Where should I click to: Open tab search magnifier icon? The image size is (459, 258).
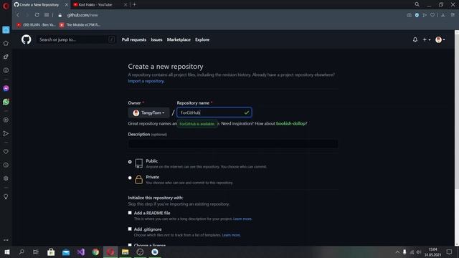click(x=417, y=4)
